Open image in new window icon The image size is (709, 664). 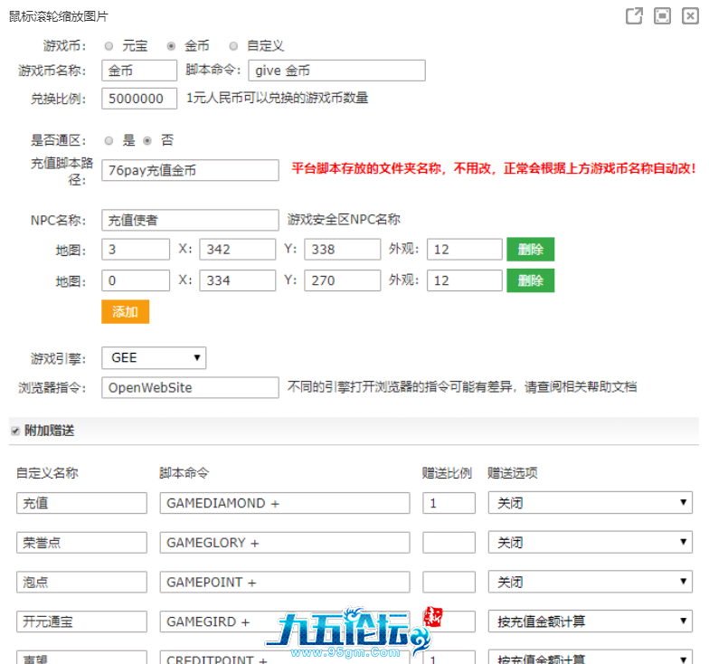[x=635, y=16]
